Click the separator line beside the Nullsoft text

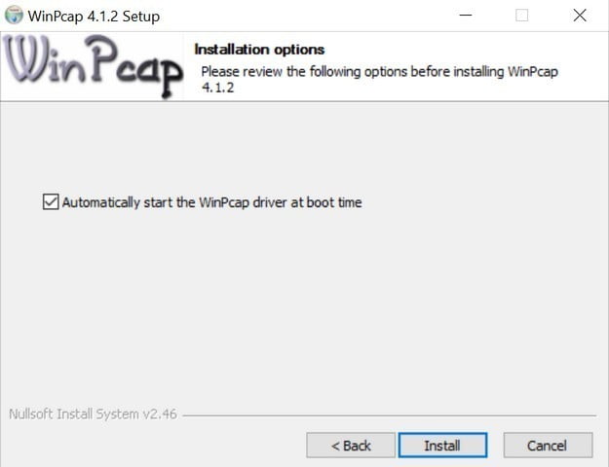click(389, 415)
